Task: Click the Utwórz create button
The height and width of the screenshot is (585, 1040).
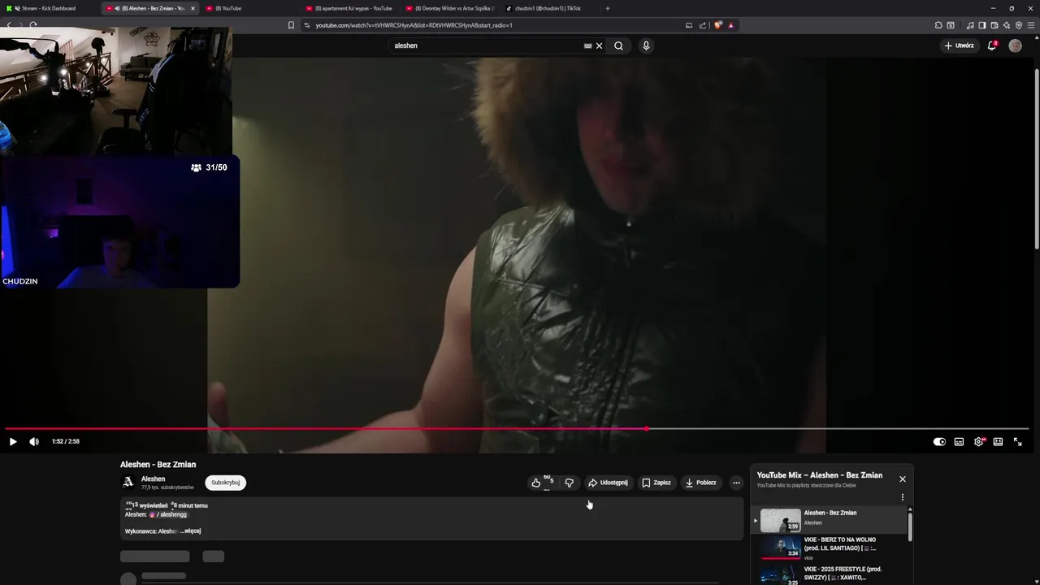Action: pos(960,46)
